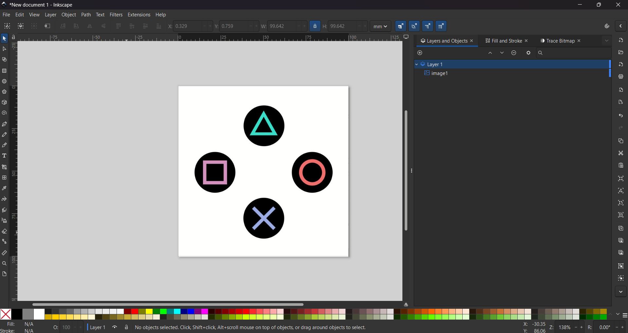Toggle Layer 1 visibility in status bar
The height and width of the screenshot is (333, 628).
pos(115,327)
